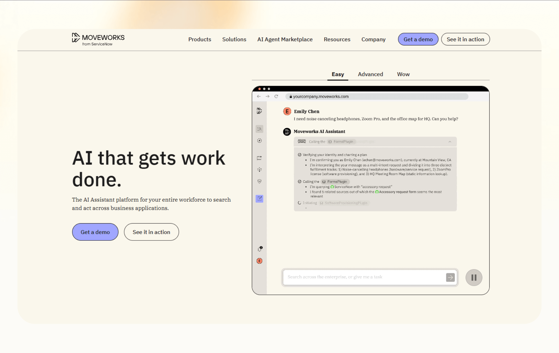Screen dimensions: 559x353
Task: Click the orange E avatar in the sidebar
Action: [259, 261]
